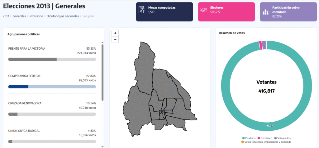Click the Participación sobre escrutado icon
This screenshot has width=319, height=148.
point(265,12)
